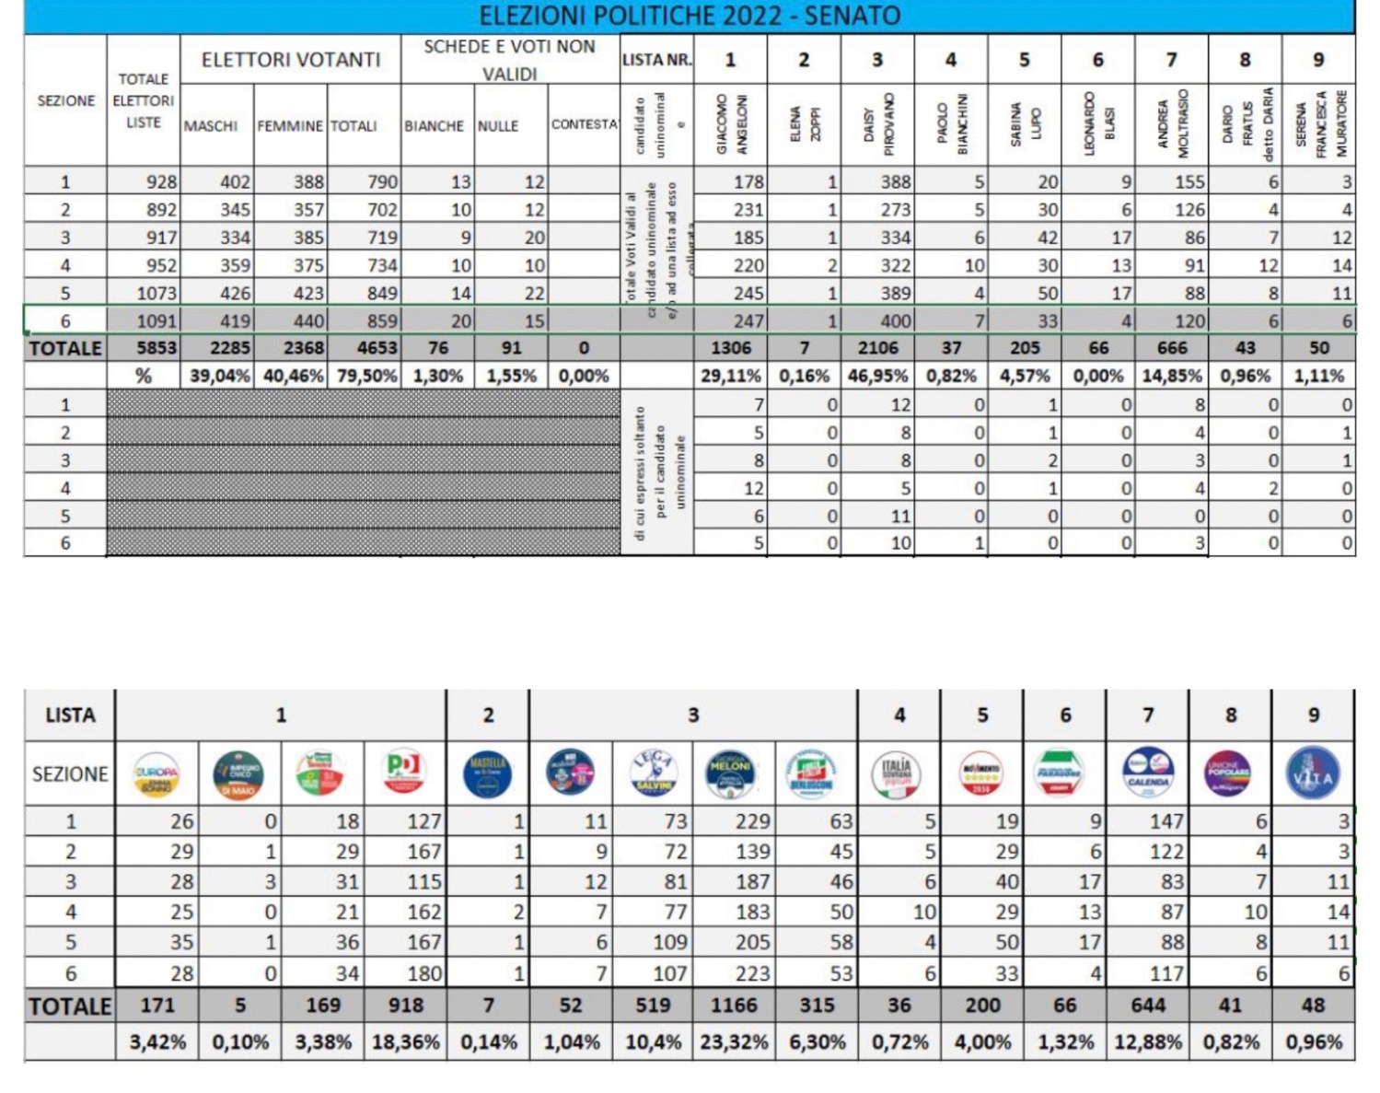
Task: Click the highlighted row 6 section cell
Action: [x=65, y=320]
